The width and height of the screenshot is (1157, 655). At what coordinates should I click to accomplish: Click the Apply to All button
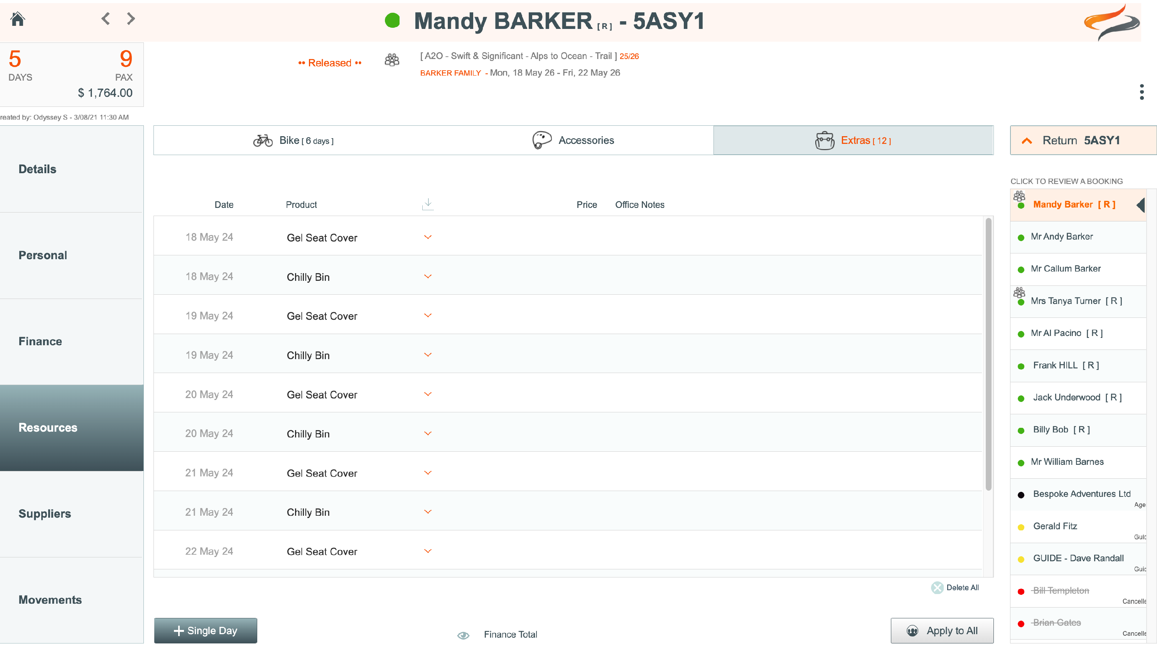pos(942,631)
